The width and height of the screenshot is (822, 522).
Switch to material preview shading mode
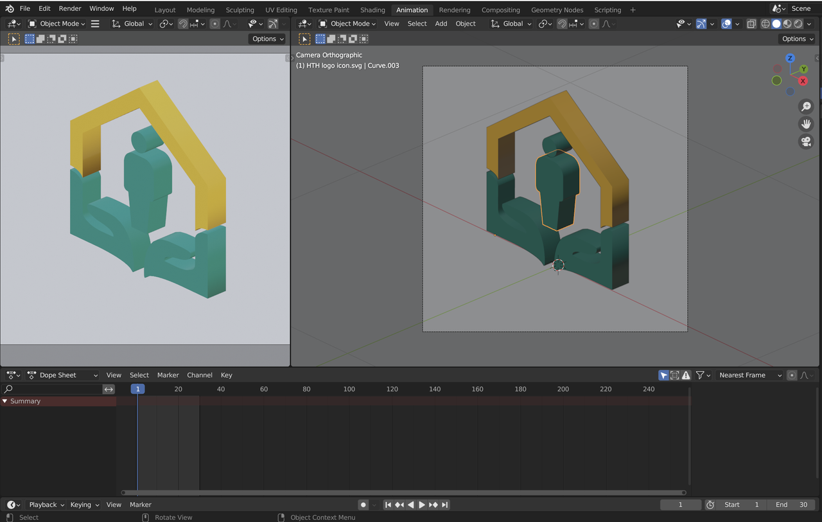click(787, 24)
